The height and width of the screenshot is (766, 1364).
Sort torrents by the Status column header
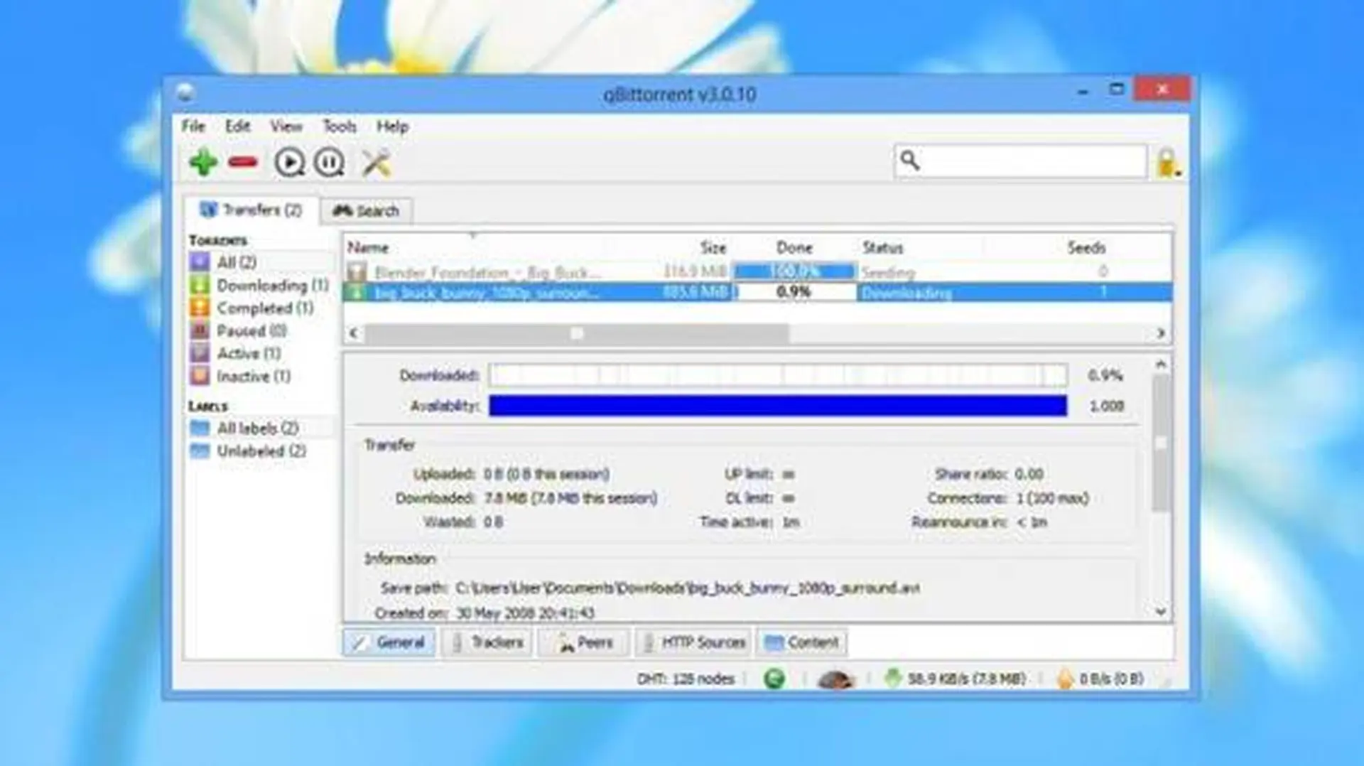[x=882, y=247]
